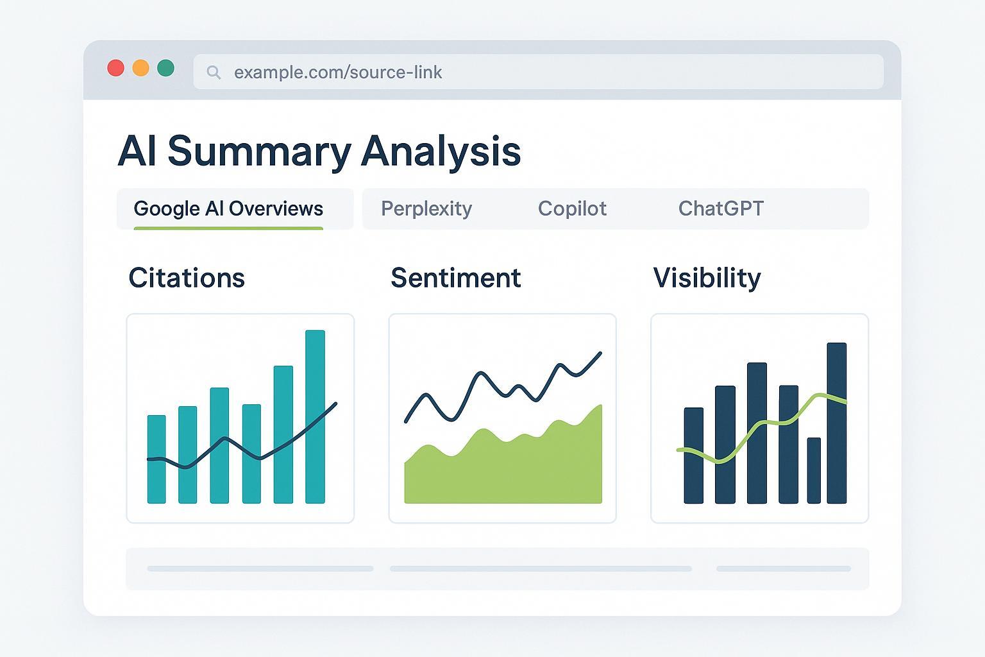Click the Citations heading
985x657 pixels.
pyautogui.click(x=187, y=278)
